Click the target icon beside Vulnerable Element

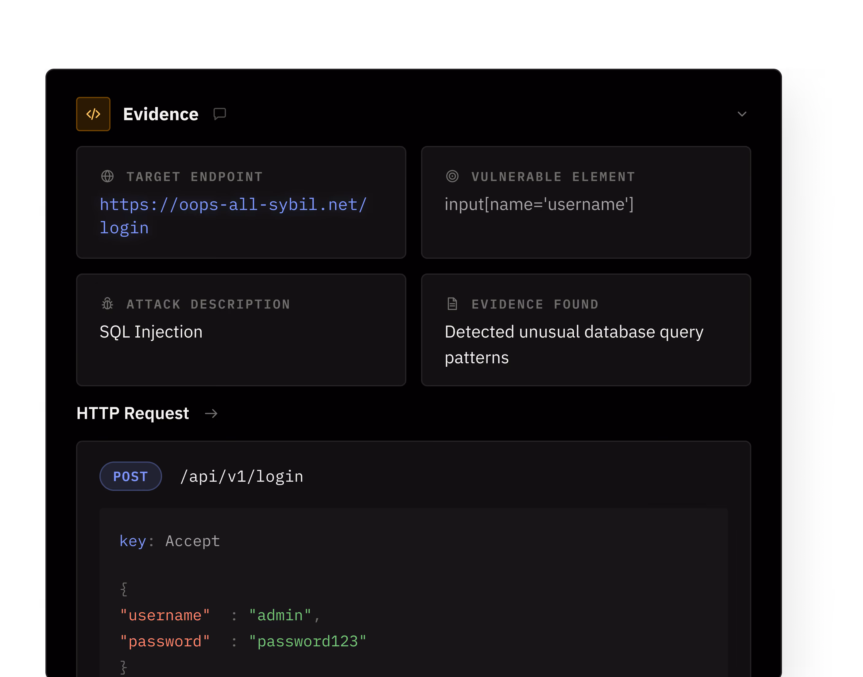[x=452, y=176]
